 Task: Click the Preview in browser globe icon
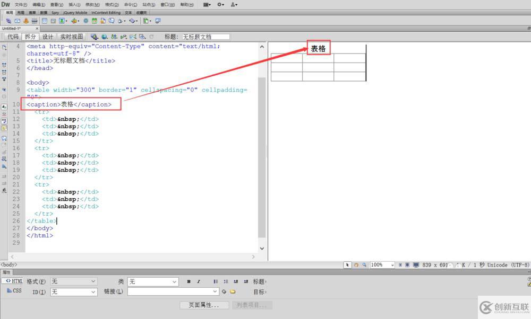pos(104,37)
